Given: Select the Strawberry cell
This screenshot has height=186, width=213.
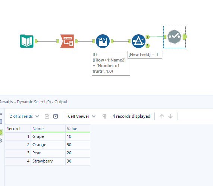Looking at the screenshot, I should pyautogui.click(x=48, y=161).
